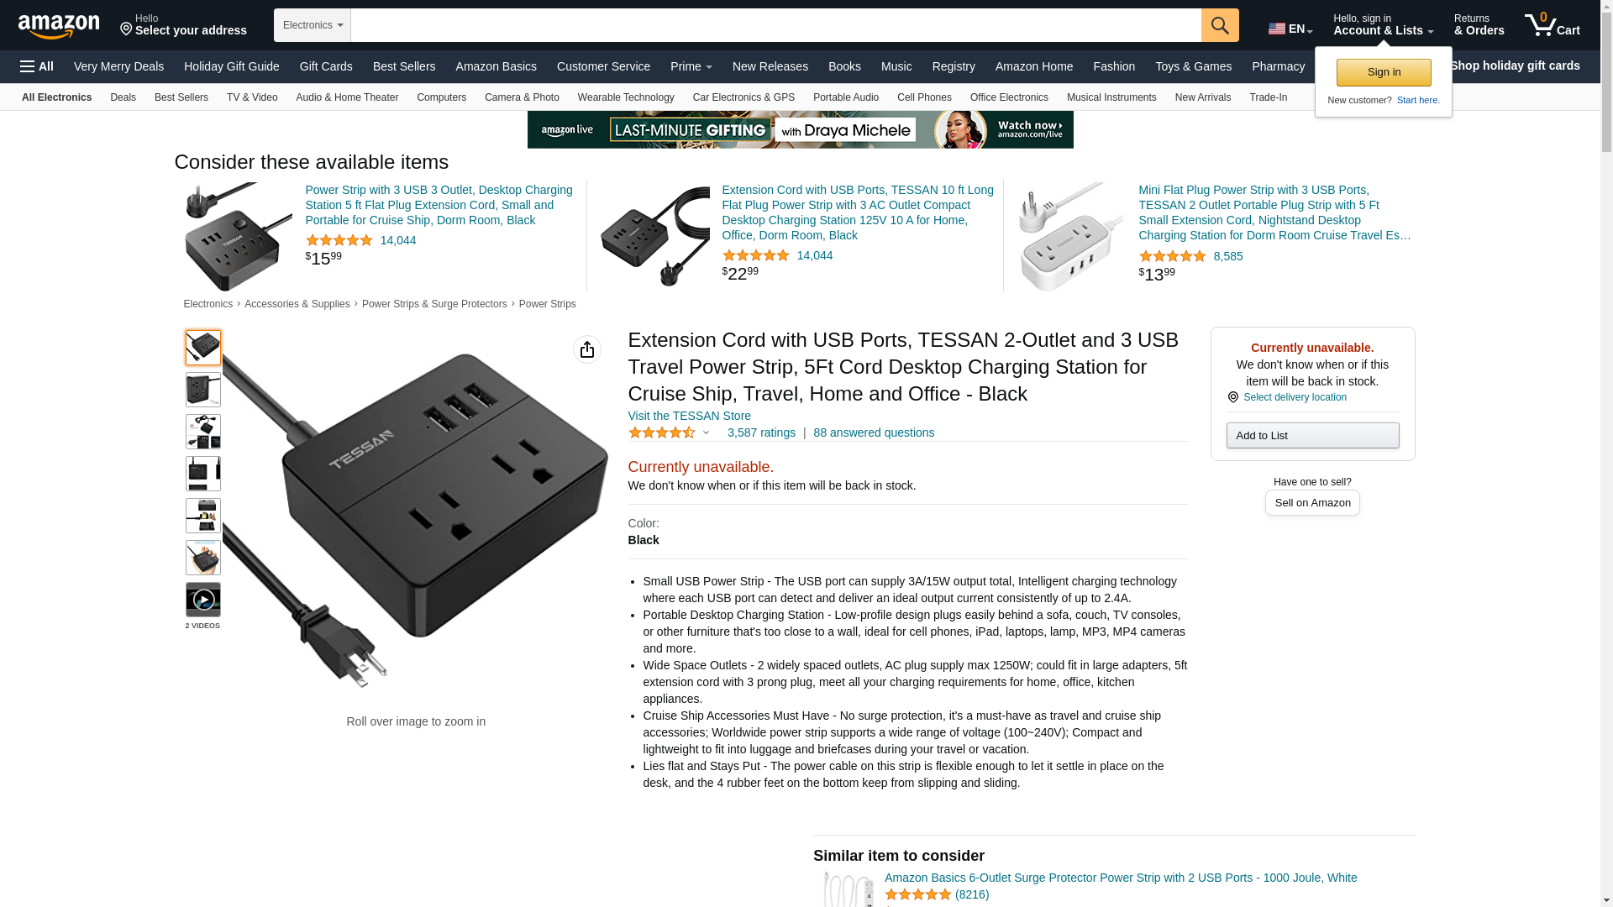The height and width of the screenshot is (907, 1613).
Task: Open the All hamburger menu
Action: point(37,66)
